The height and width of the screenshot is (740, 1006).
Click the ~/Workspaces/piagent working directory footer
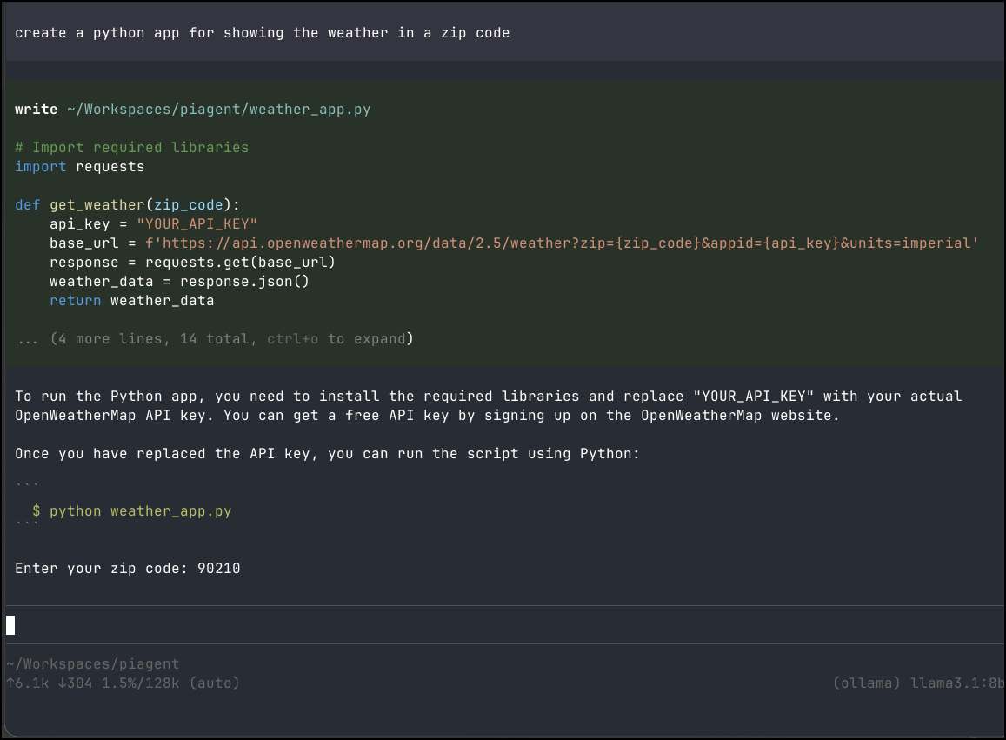point(92,664)
